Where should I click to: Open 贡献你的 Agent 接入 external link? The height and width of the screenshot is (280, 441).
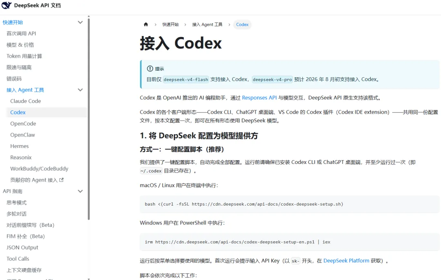[34, 180]
